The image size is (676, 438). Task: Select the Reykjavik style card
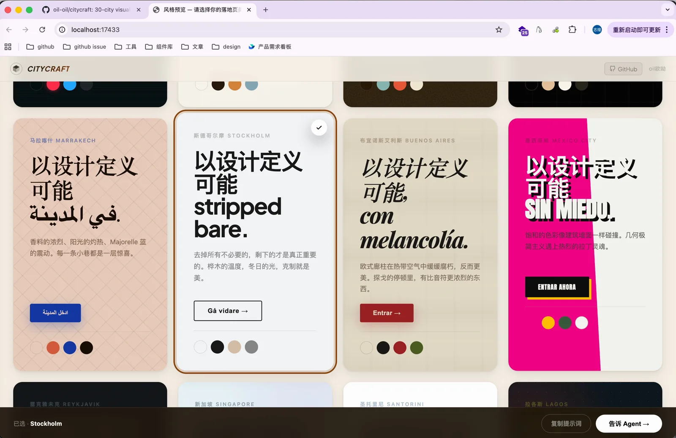click(x=90, y=395)
